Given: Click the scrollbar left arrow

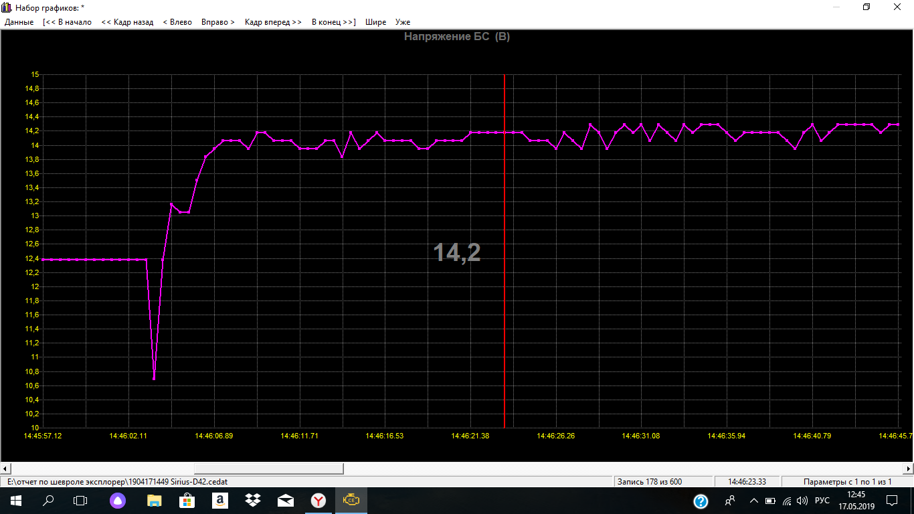Looking at the screenshot, I should point(5,468).
